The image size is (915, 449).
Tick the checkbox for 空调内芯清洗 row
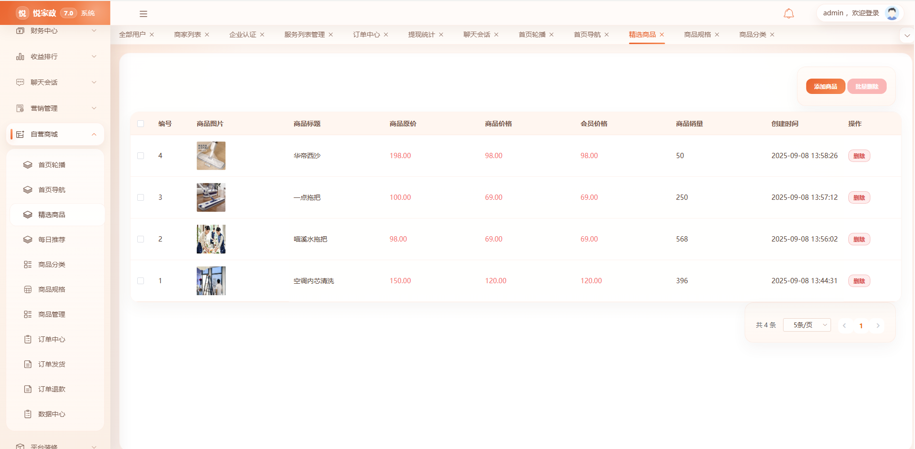pos(141,281)
